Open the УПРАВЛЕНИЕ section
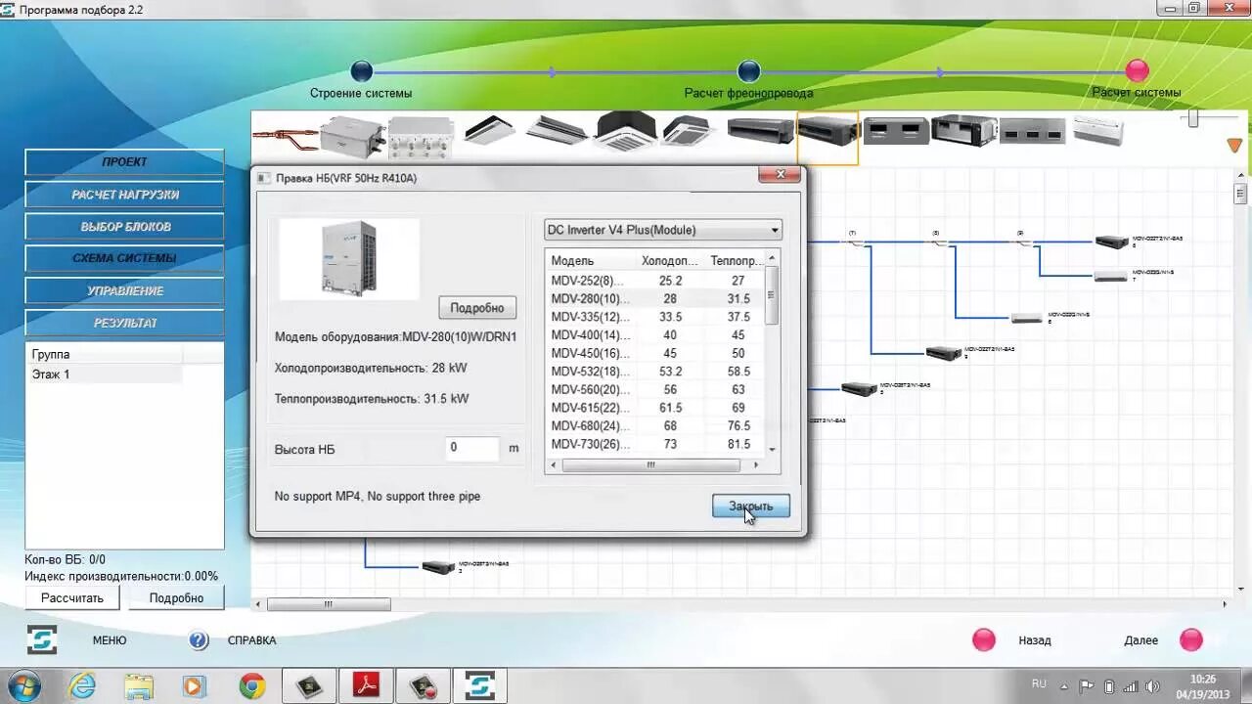Image resolution: width=1252 pixels, height=704 pixels. 124,291
